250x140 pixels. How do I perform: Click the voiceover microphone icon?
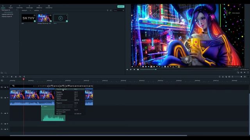(x=223, y=77)
